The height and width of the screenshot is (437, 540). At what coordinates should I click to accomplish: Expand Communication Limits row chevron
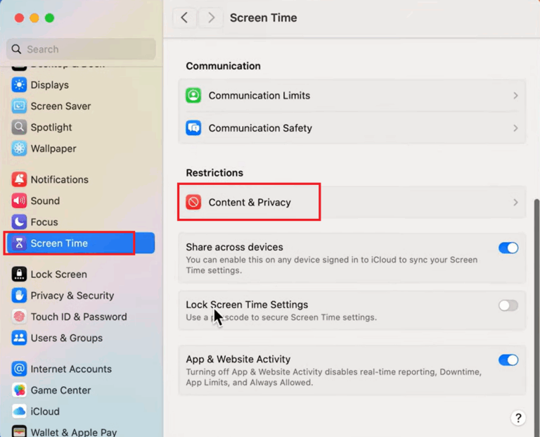(x=515, y=96)
